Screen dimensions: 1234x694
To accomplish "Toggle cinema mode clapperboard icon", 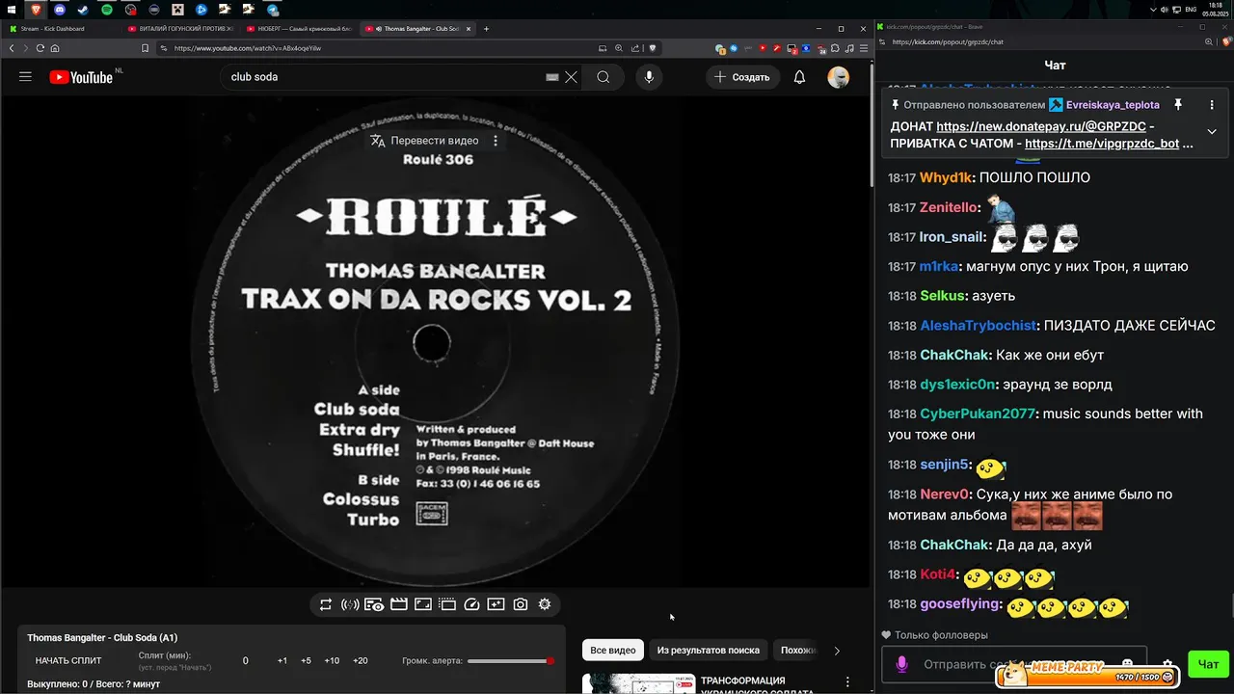I will point(399,604).
